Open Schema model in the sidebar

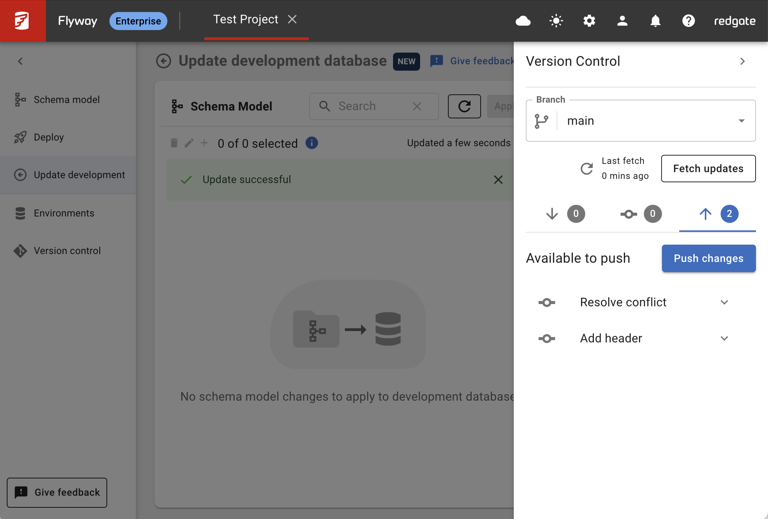pos(68,100)
